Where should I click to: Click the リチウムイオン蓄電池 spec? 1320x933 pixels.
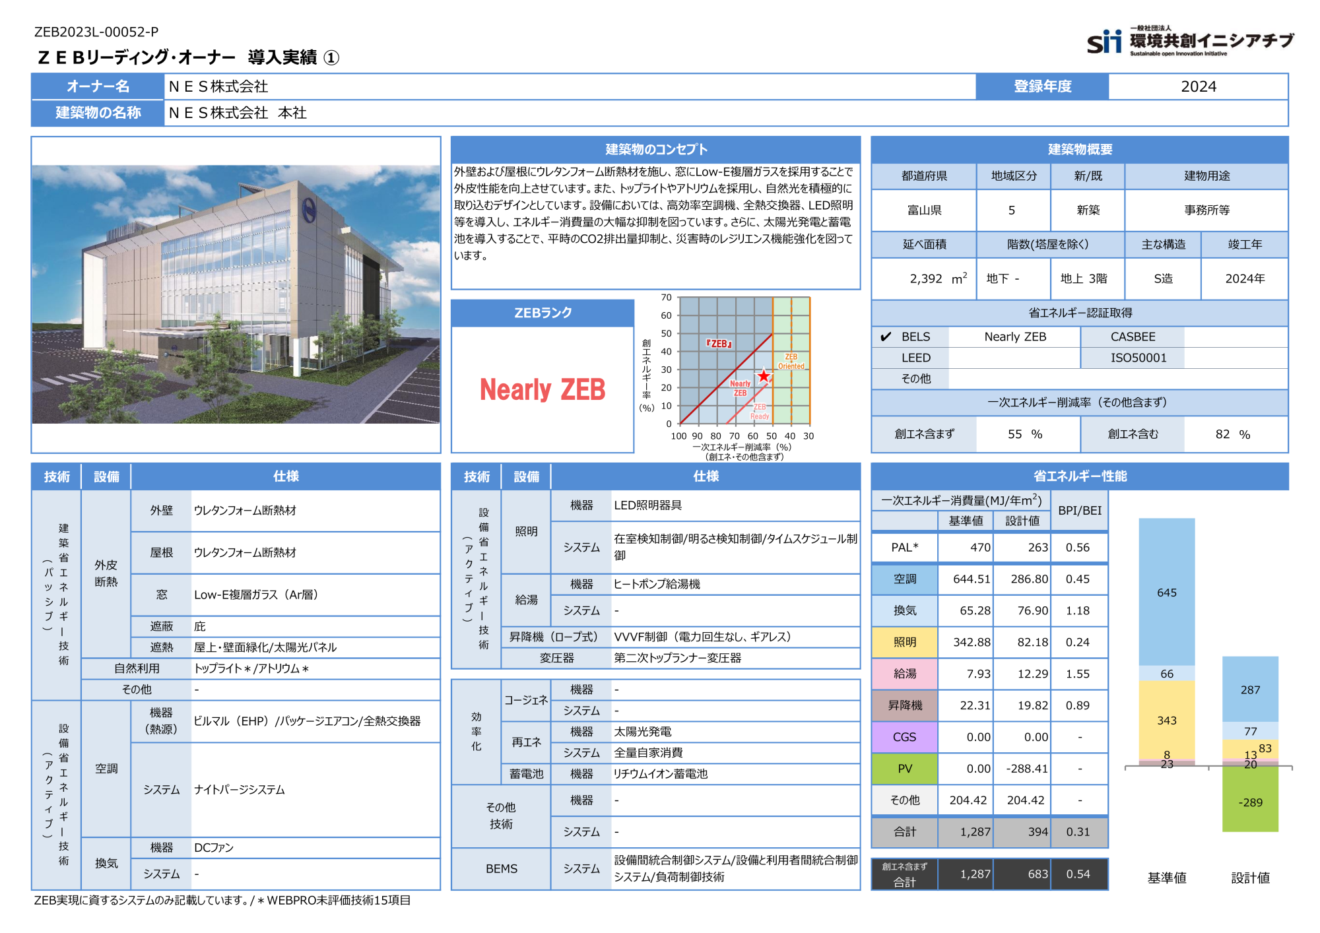[660, 774]
